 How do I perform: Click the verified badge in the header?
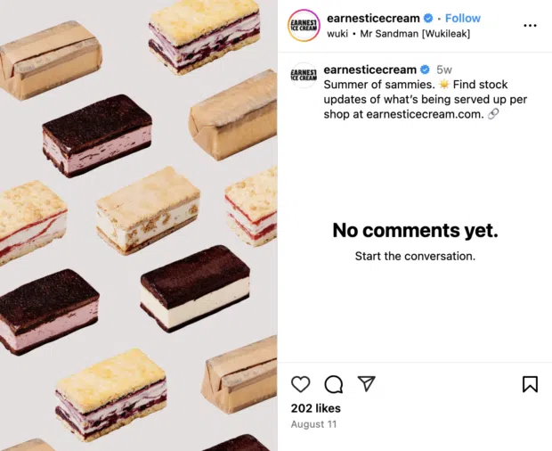(429, 18)
